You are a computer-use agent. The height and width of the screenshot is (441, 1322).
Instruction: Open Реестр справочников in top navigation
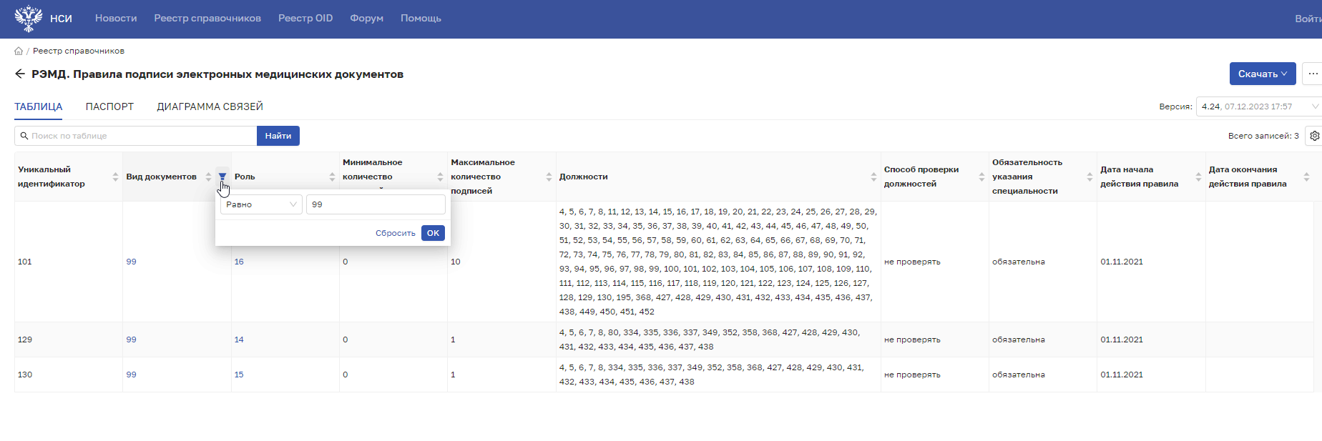pos(207,19)
